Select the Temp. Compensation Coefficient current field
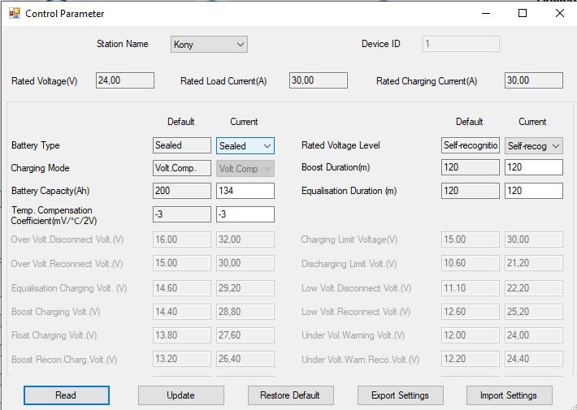Screen dimensions: 577x410 [245, 214]
